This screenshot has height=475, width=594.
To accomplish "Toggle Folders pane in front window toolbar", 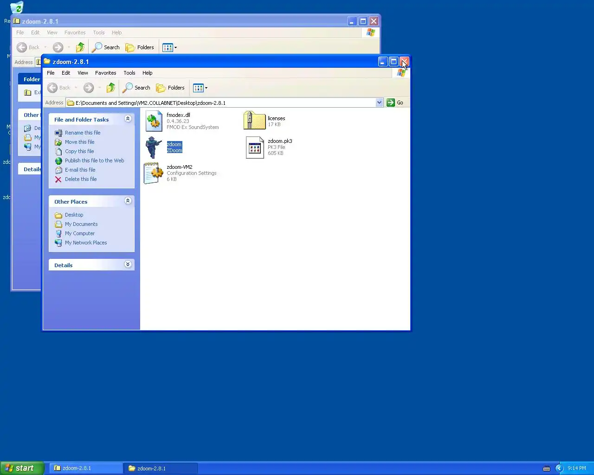I will (x=170, y=88).
